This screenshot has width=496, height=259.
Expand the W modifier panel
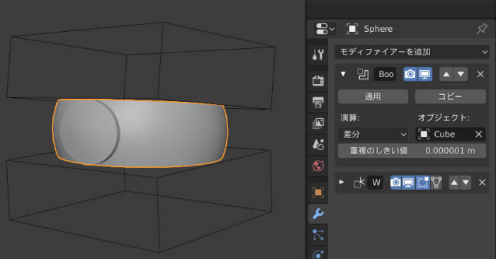[342, 183]
